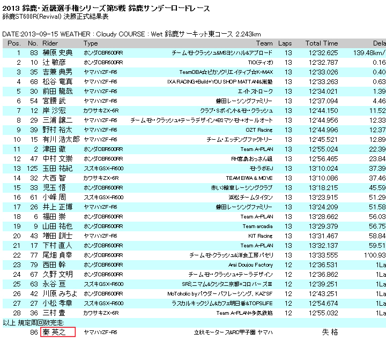386x348 pixels.
Task: Click the 以上 規定周回数完走 row
Action: [x=194, y=322]
